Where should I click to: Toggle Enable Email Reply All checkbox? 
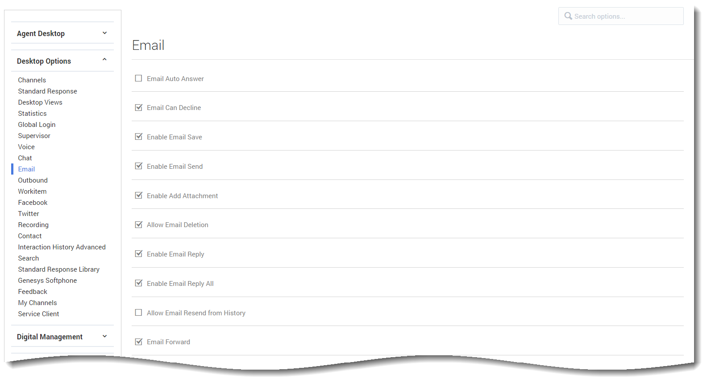[139, 283]
